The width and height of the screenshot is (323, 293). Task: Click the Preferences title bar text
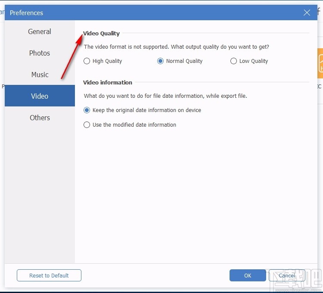point(26,13)
